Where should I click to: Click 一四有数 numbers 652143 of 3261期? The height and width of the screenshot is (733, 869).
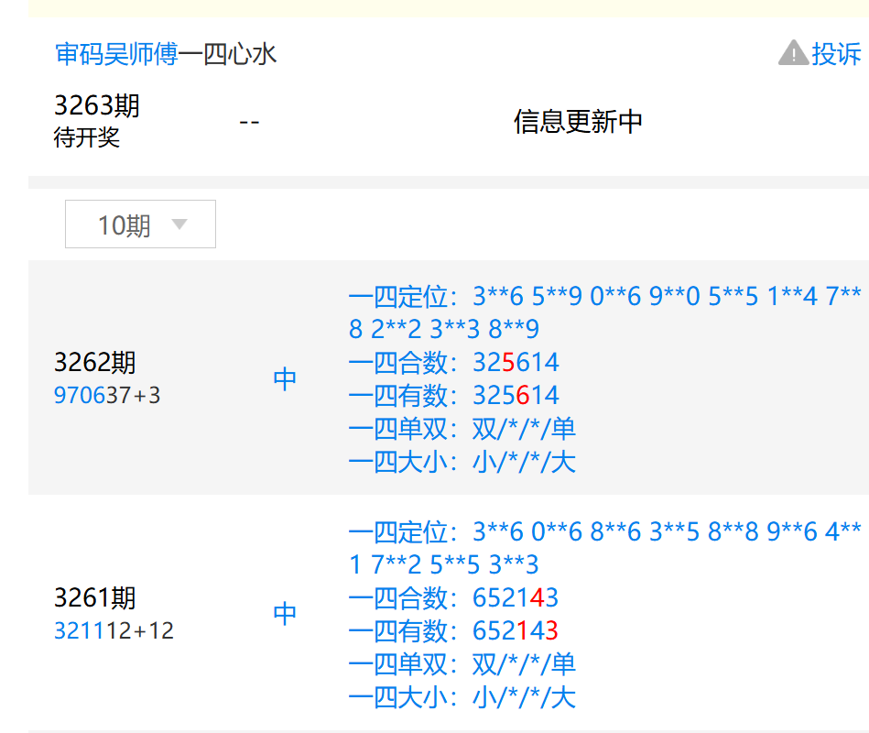pyautogui.click(x=516, y=631)
